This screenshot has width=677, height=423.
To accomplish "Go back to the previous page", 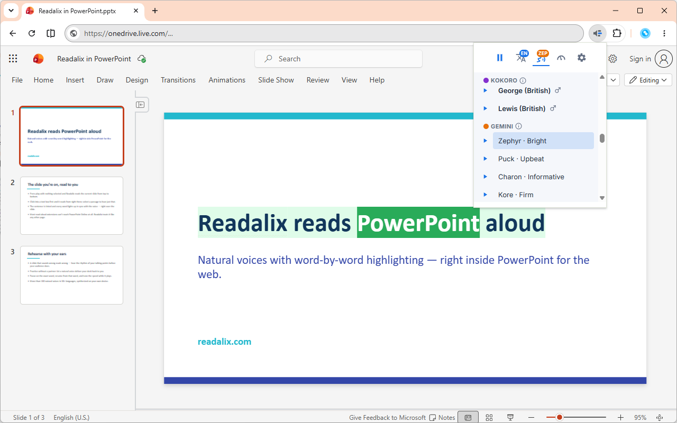I will pyautogui.click(x=13, y=33).
